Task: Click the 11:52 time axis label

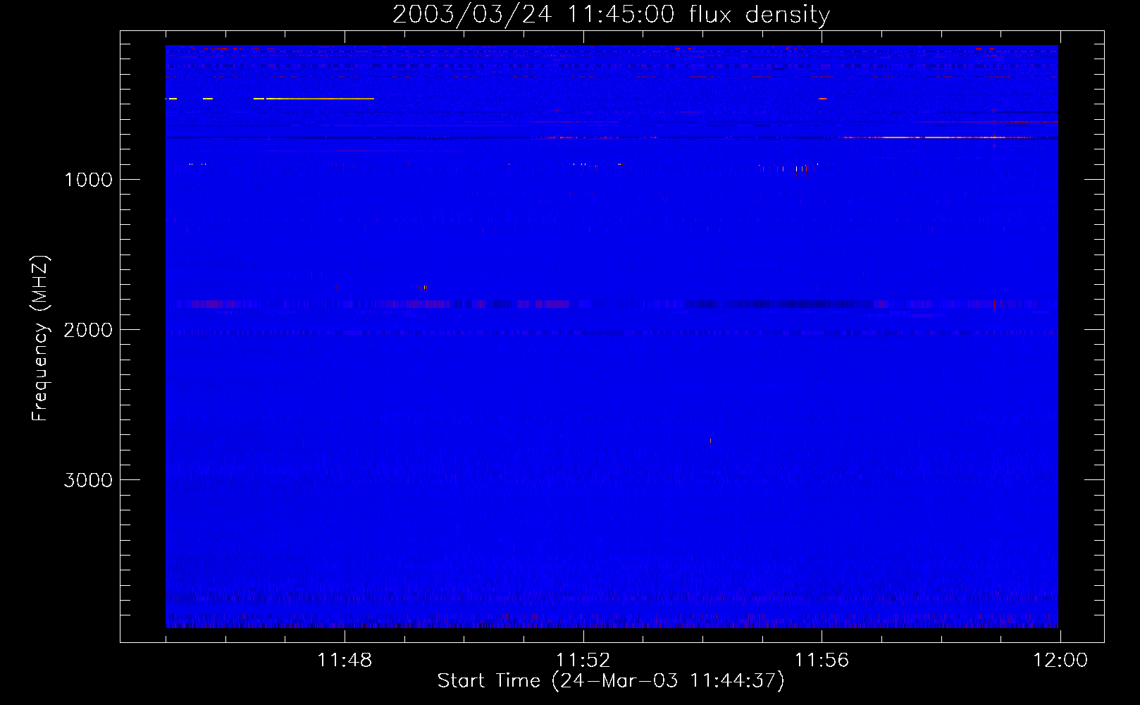Action: click(x=583, y=661)
